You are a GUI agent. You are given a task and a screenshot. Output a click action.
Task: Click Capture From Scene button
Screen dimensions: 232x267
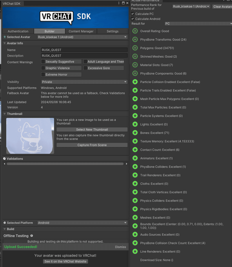(92, 145)
